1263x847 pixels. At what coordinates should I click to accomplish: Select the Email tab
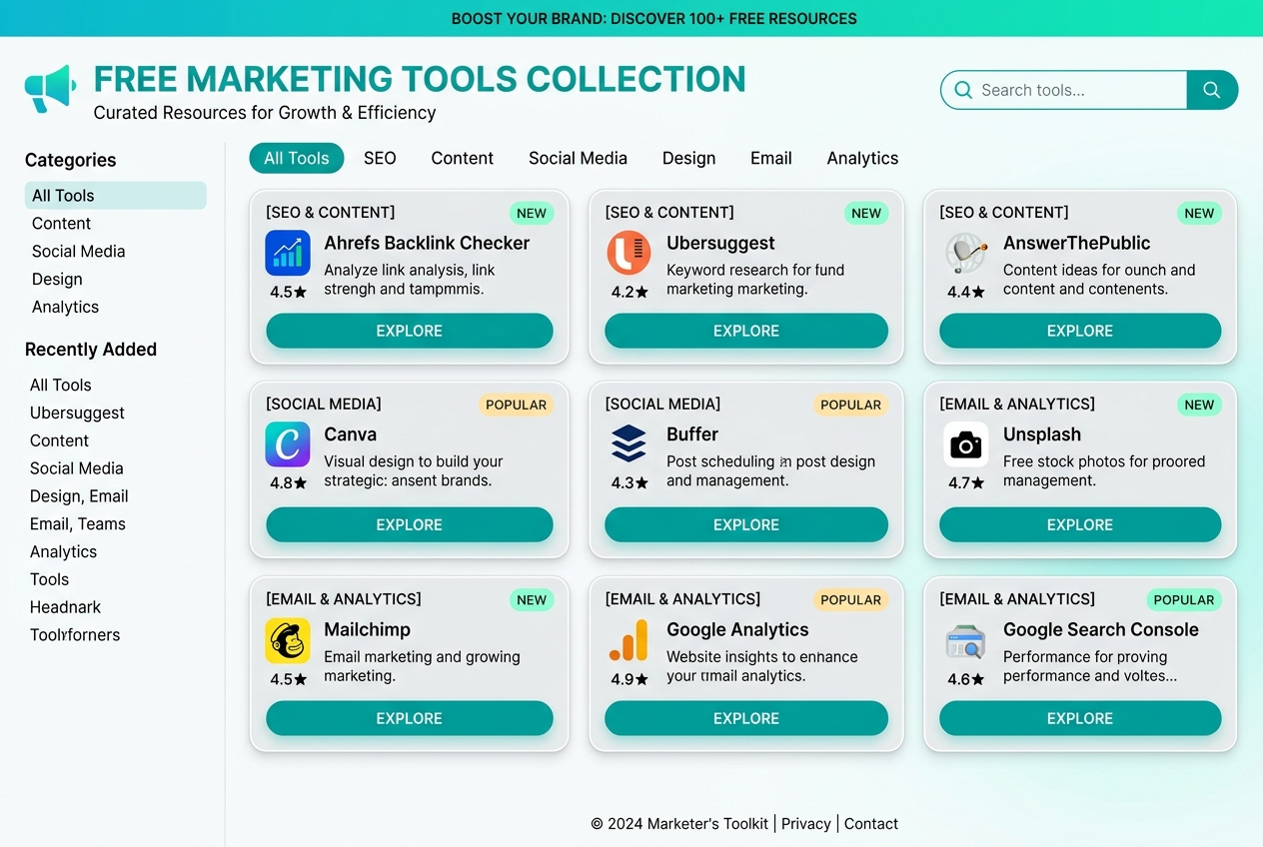[771, 158]
